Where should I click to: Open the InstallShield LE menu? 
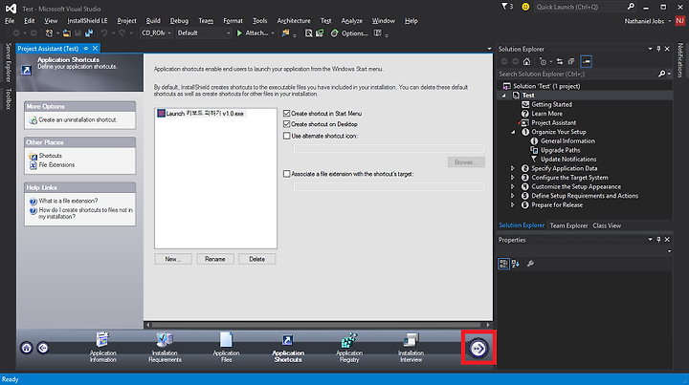click(87, 21)
